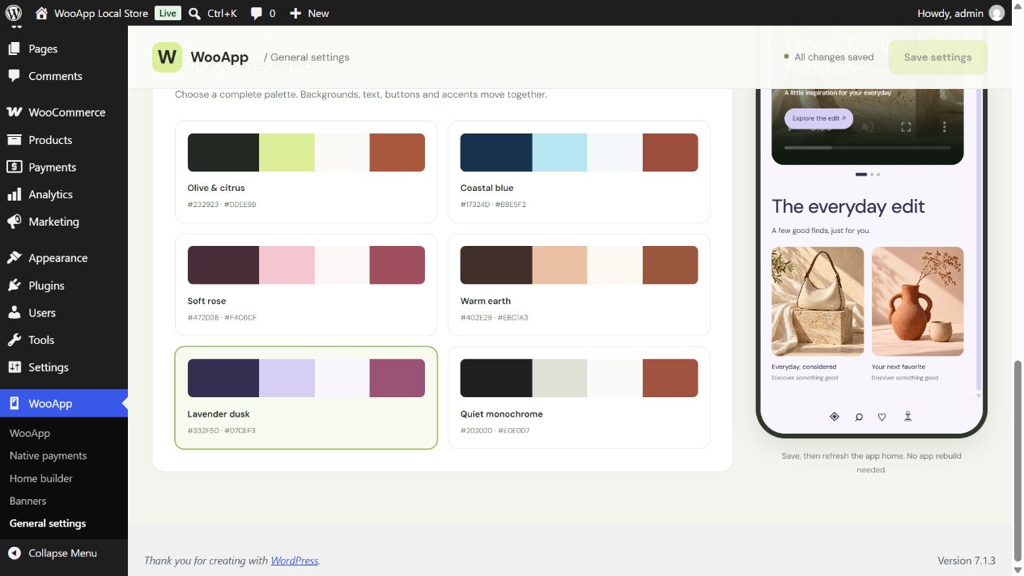Click the Settings sidebar icon
The height and width of the screenshot is (576, 1024).
tap(14, 366)
